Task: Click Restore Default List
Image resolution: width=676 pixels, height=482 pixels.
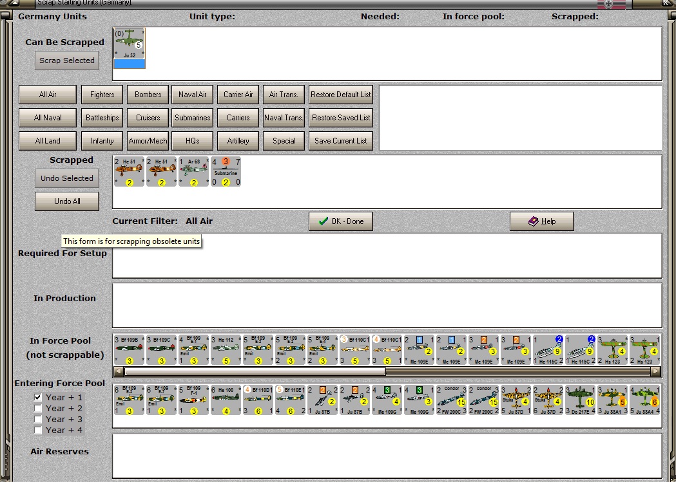Action: pos(341,94)
